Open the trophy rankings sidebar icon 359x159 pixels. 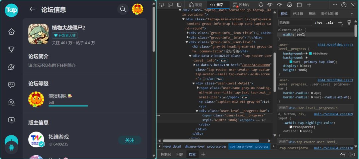pos(11,49)
